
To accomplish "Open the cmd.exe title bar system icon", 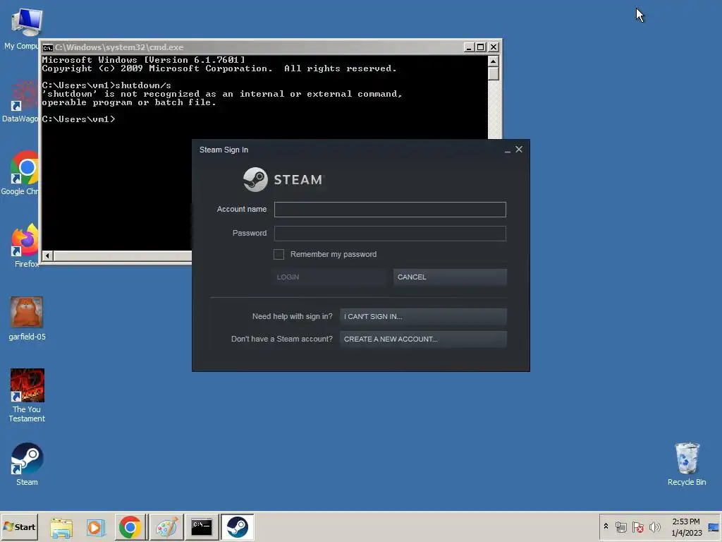I will pos(47,47).
